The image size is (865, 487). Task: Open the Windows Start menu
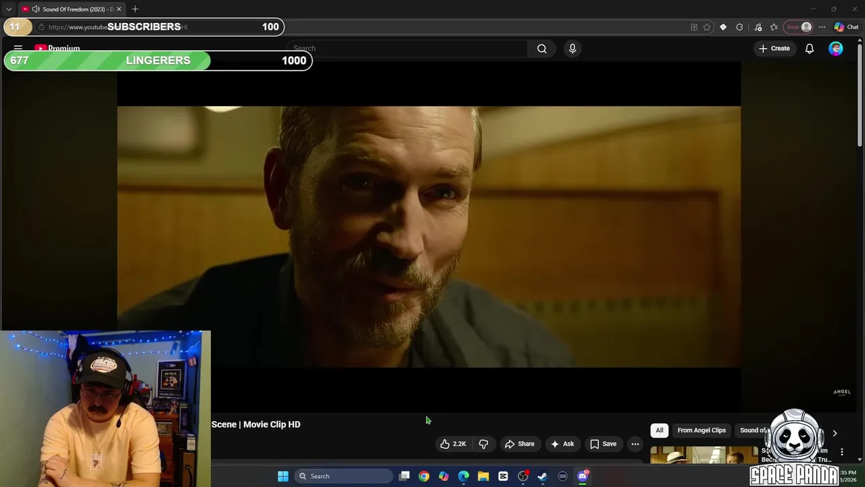tap(283, 476)
